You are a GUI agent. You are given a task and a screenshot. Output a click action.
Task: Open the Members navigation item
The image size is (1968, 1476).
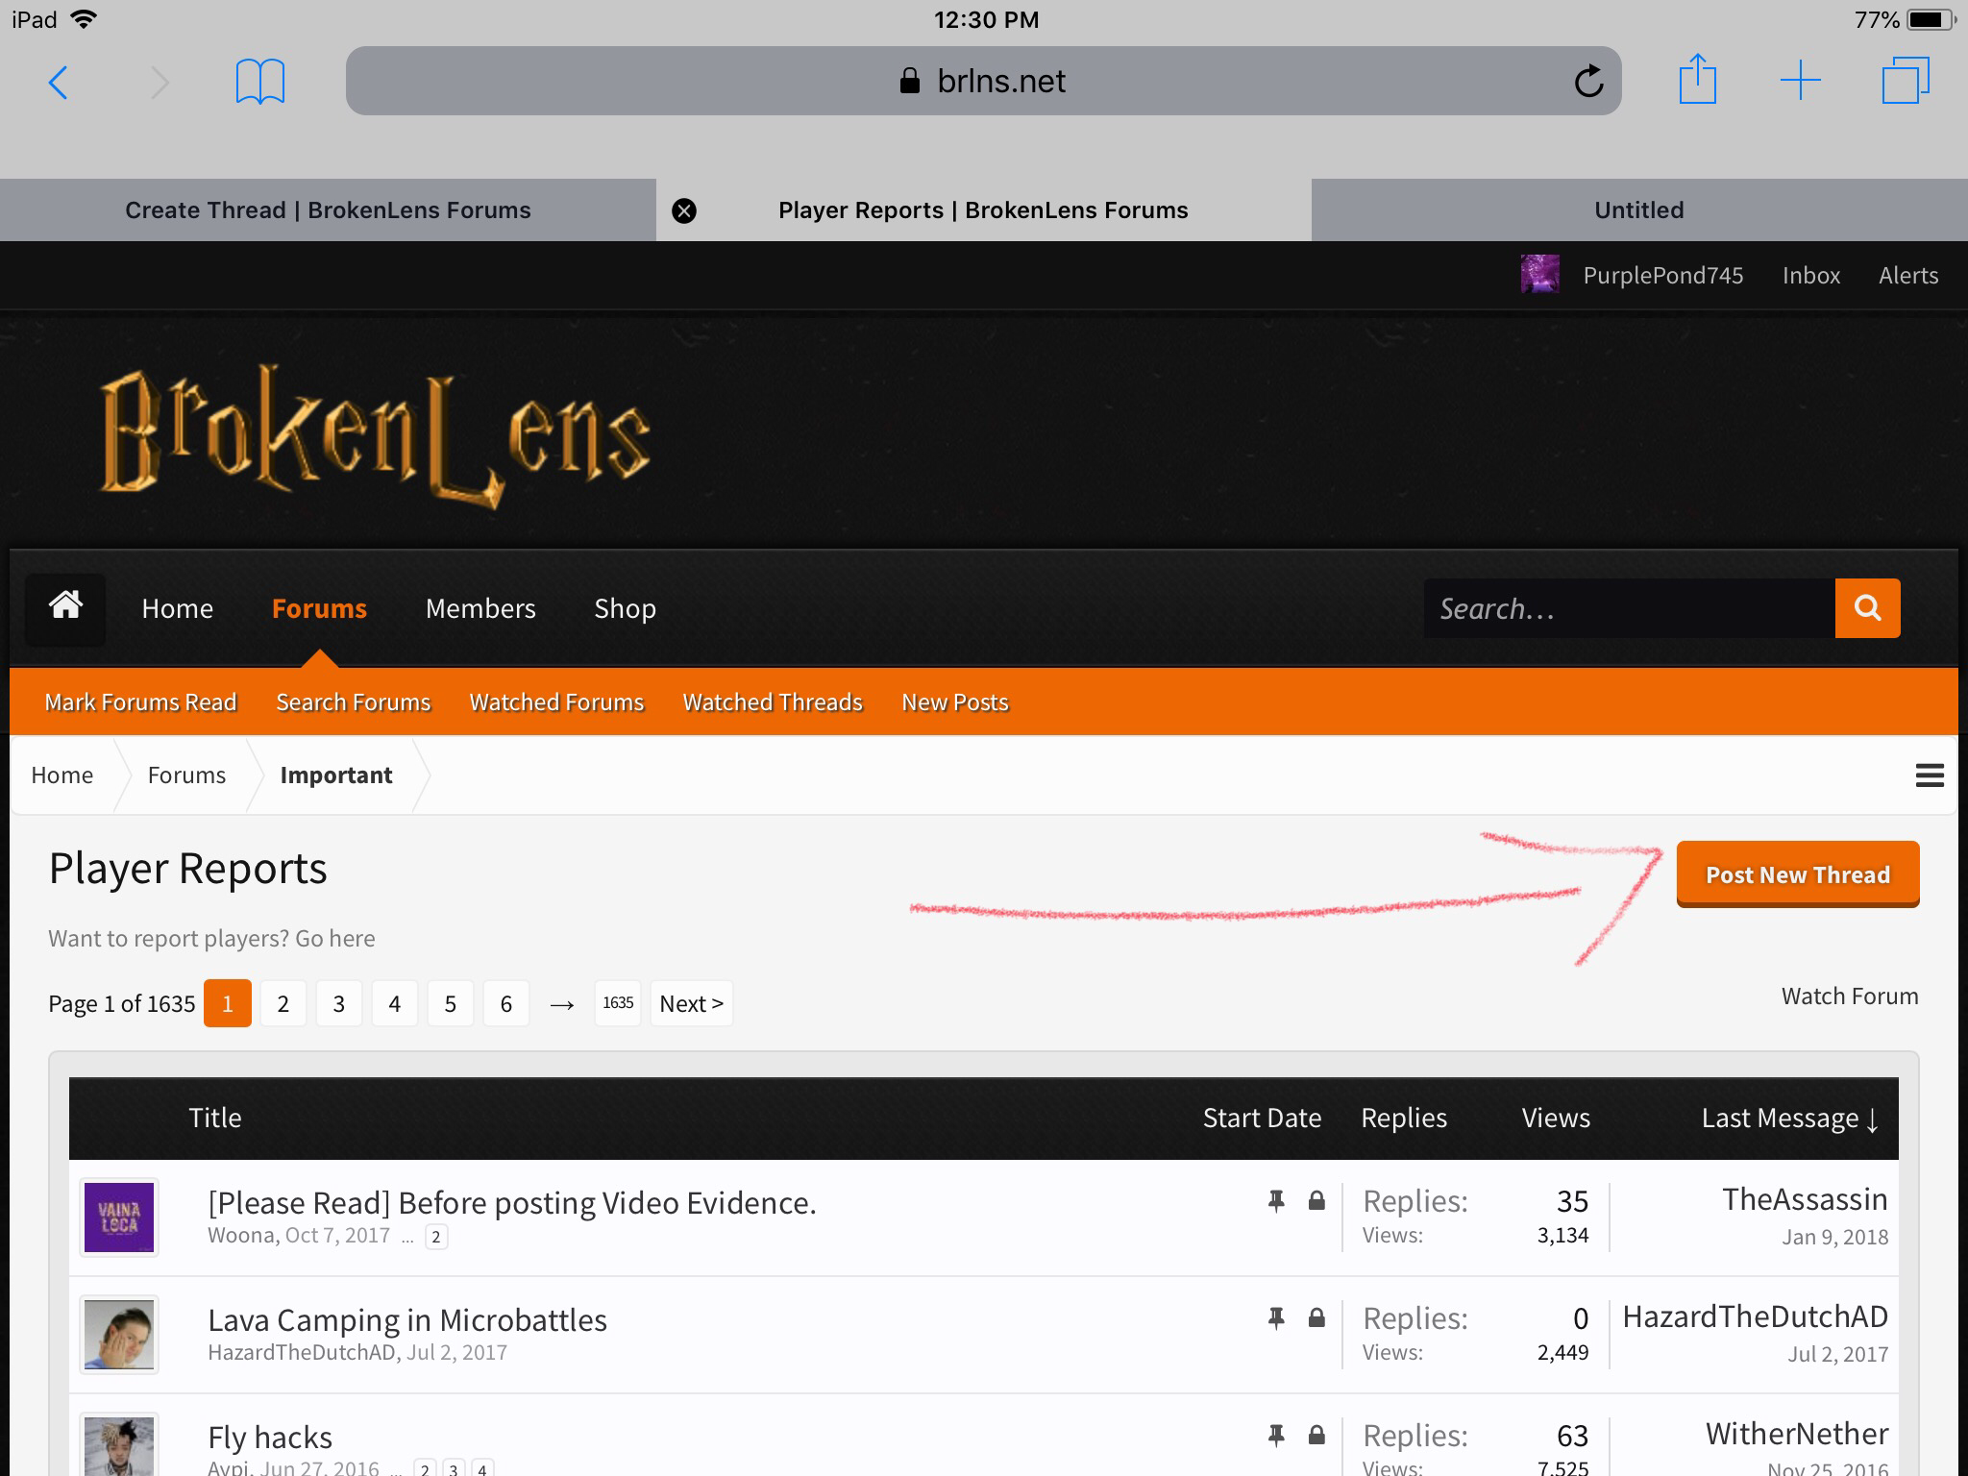[480, 608]
